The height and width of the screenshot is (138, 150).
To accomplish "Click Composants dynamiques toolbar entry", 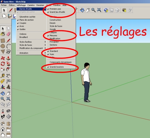I will [61, 62].
